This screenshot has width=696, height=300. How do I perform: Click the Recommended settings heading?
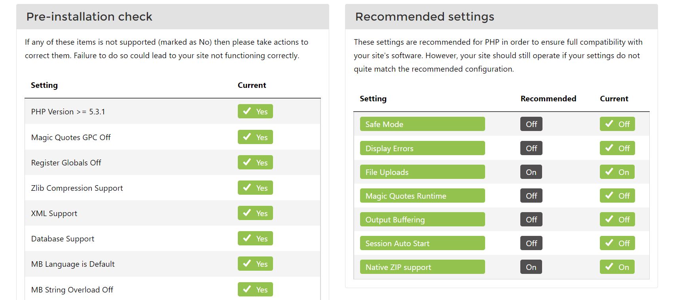tap(425, 17)
